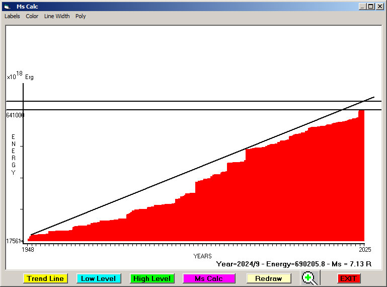The image size is (387, 287).
Task: Click the Ms Calc title bar app icon
Action: tap(7, 7)
